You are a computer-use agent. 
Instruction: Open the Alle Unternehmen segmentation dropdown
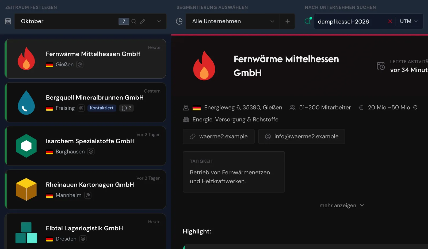233,21
